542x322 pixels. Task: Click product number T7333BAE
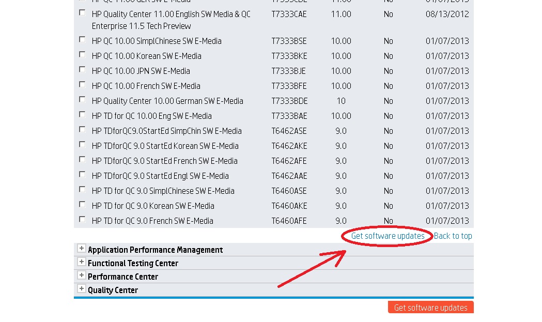tap(289, 116)
